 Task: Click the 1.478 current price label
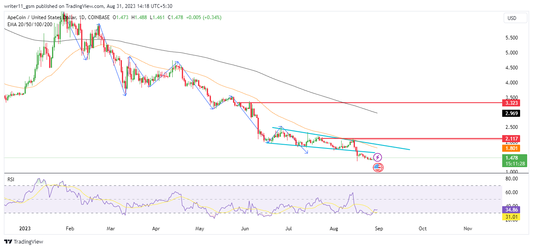point(512,158)
